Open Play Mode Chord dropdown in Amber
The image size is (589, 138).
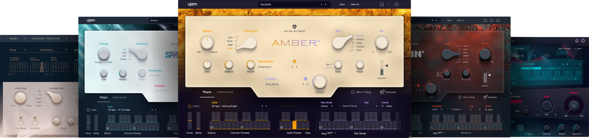[327, 106]
